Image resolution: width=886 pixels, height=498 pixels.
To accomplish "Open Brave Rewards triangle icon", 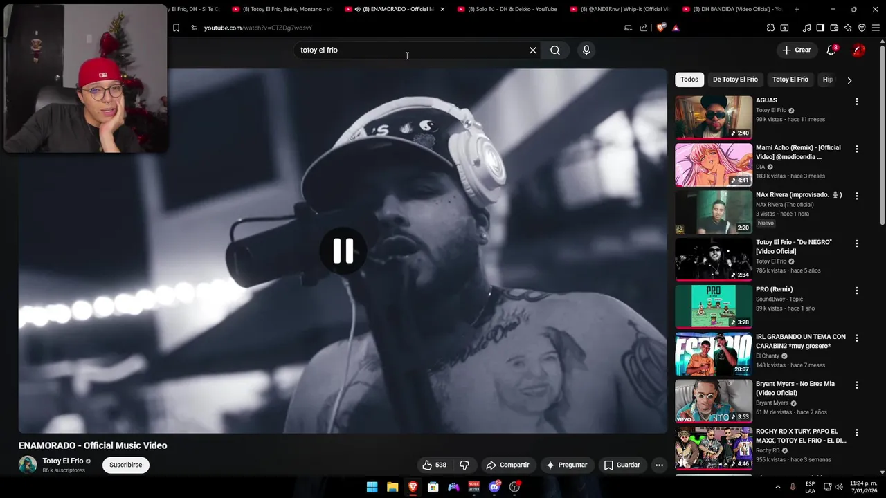I will (676, 28).
